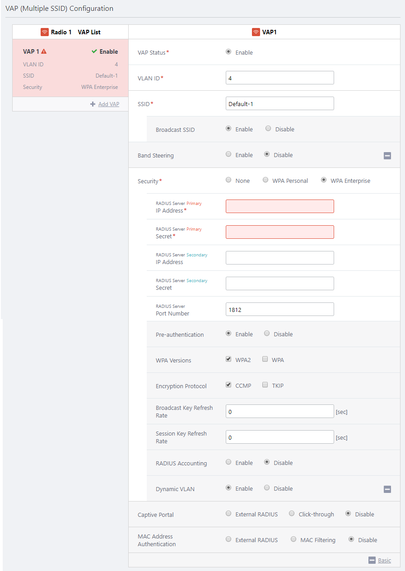The width and height of the screenshot is (405, 571).
Task: Click the Radio 1 Wi-Fi icon
Action: click(44, 32)
